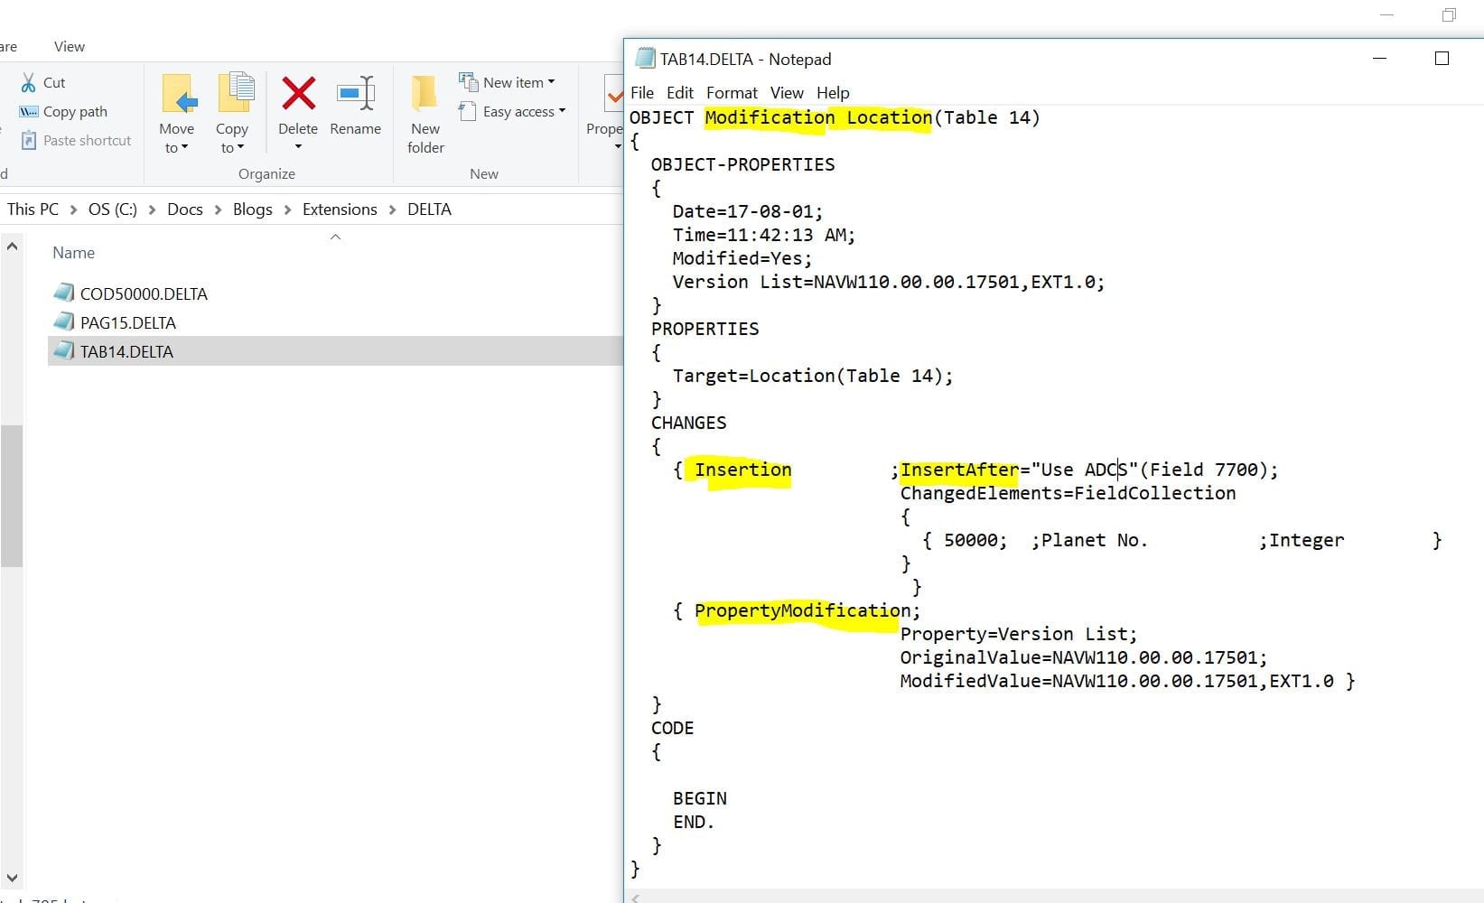Click the New folder icon

tap(425, 94)
